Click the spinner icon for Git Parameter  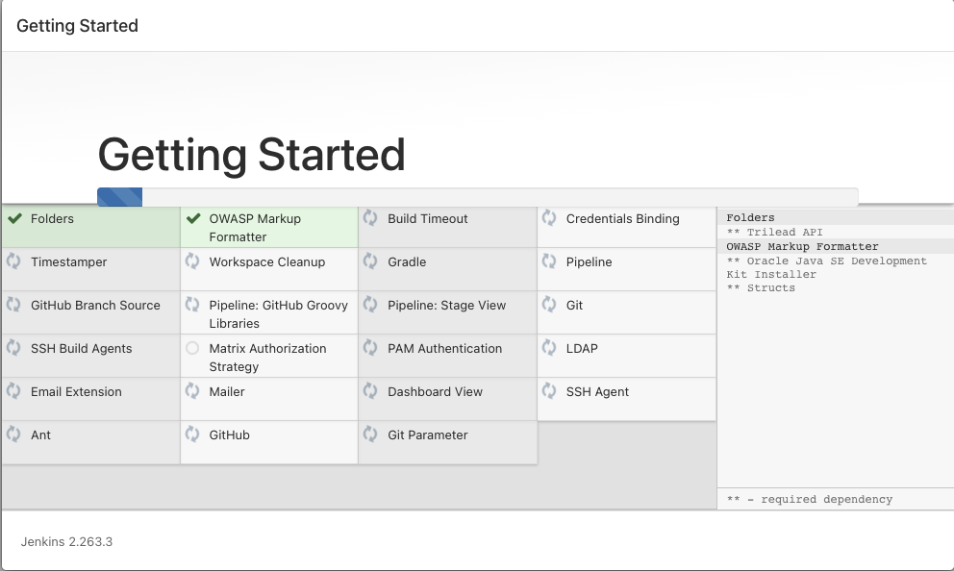point(370,434)
